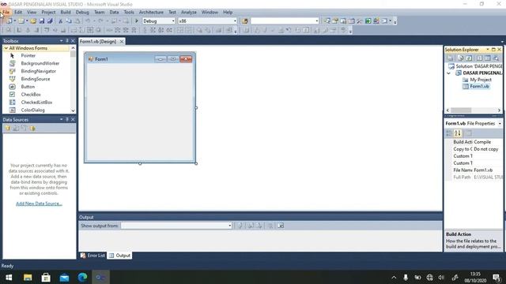Image resolution: width=506 pixels, height=284 pixels.
Task: Click Property Pages icon in Properties panel
Action: (469, 133)
